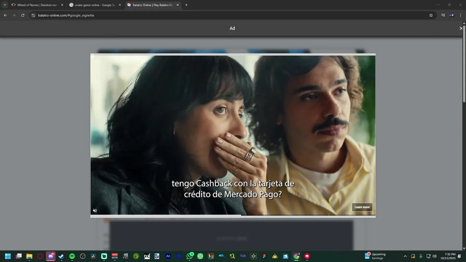Open the Windows Start menu
The image size is (466, 262).
8,256
